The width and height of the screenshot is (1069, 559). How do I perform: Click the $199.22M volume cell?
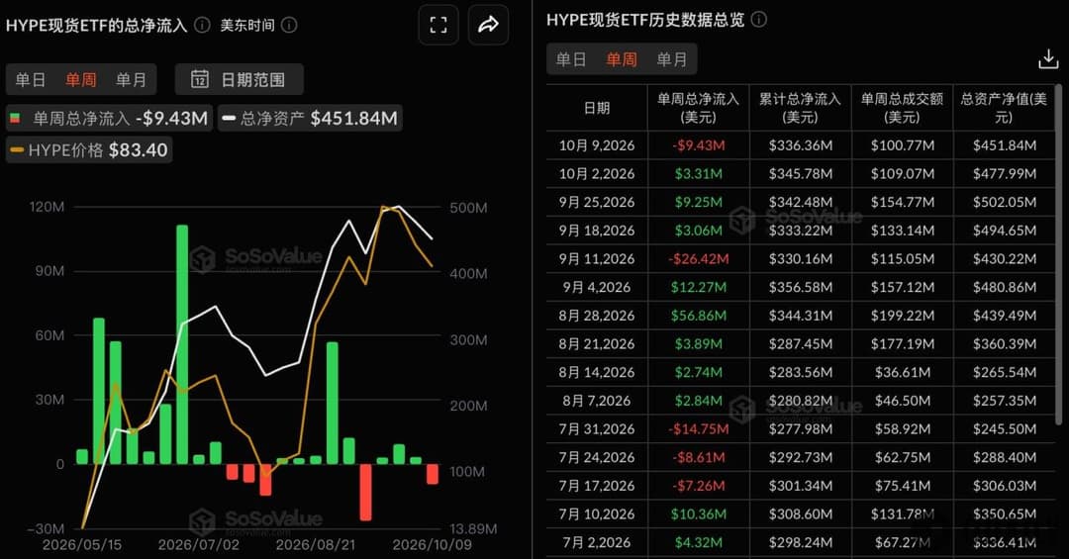[902, 316]
